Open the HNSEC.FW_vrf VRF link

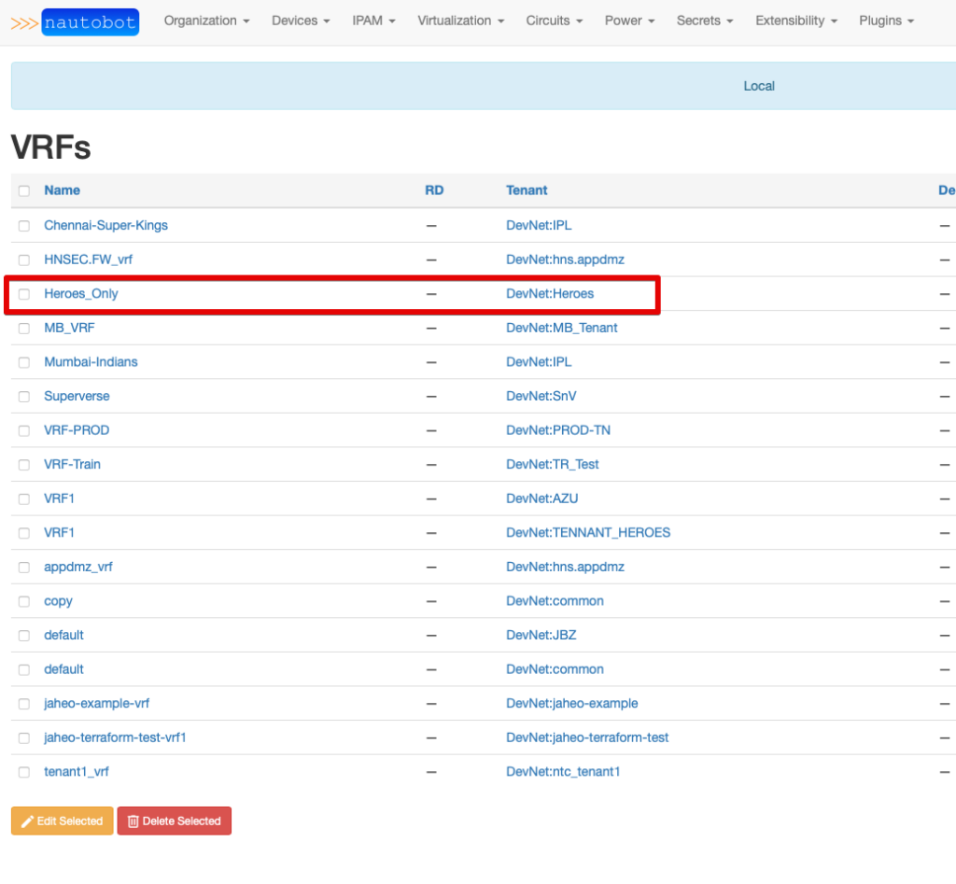(x=89, y=260)
